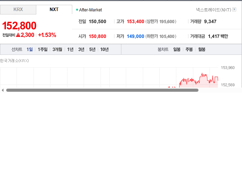Open the Nextrade (NXT) help question icon
Viewport: 242px width, 169px height.
tap(234, 10)
